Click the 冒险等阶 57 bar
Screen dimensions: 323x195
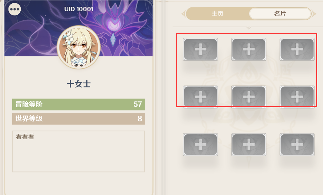[79, 104]
